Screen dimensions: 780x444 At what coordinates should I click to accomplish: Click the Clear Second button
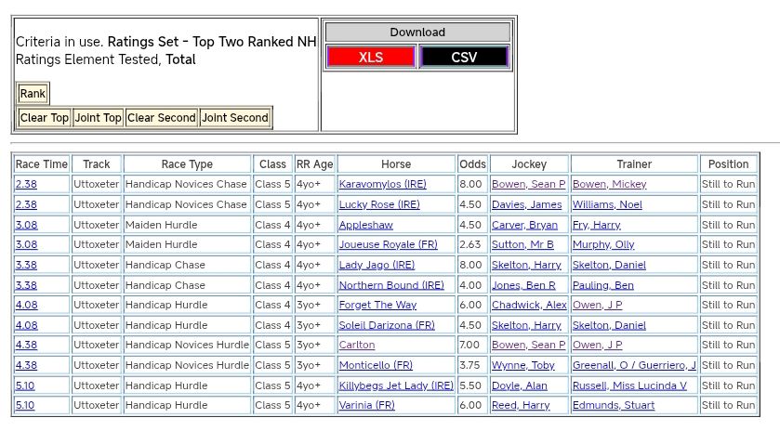(x=162, y=118)
